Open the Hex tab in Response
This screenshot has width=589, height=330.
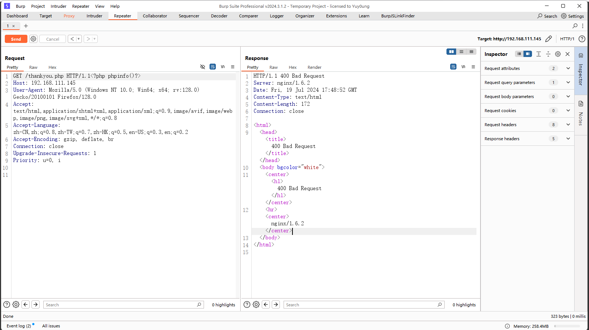click(292, 67)
